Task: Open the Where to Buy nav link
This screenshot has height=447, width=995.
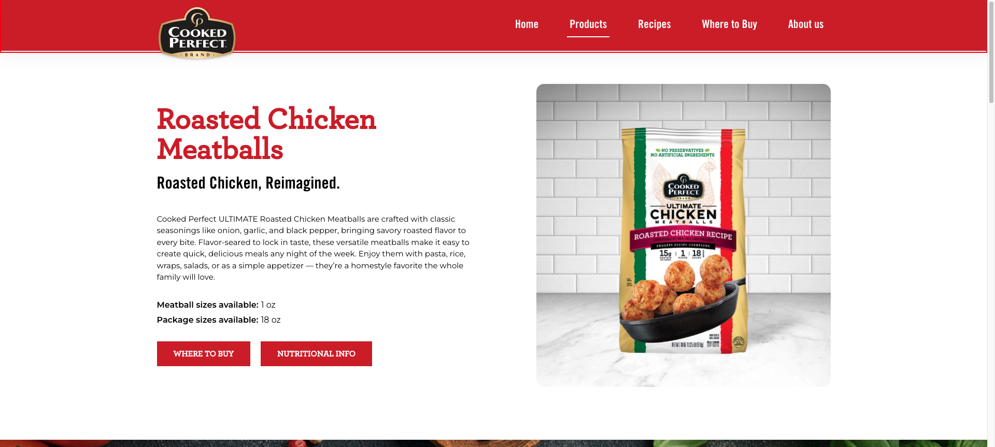Action: [729, 24]
